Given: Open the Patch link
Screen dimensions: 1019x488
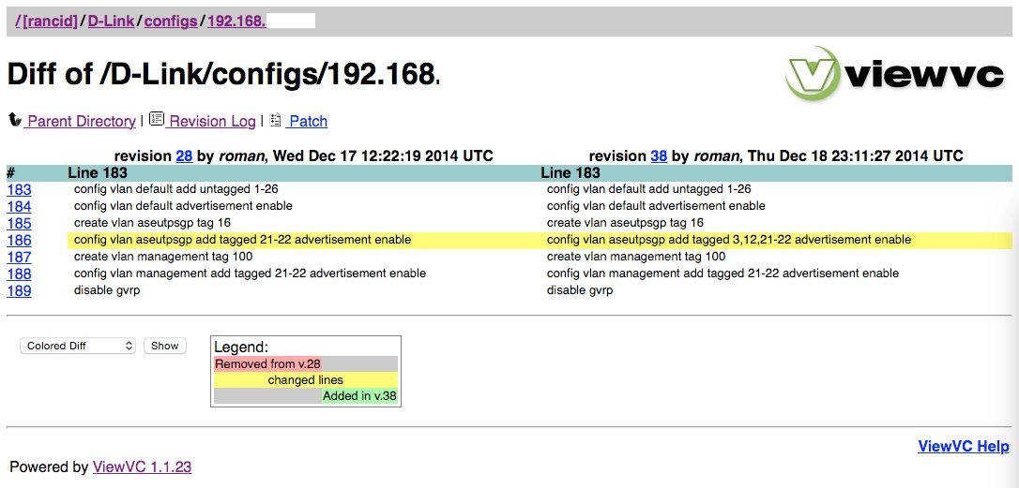Looking at the screenshot, I should click(x=308, y=121).
